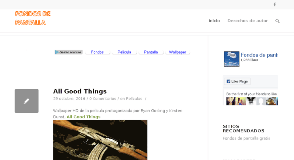The height and width of the screenshot is (160, 294).
Task: Open the Películas category link
Action: (134, 99)
